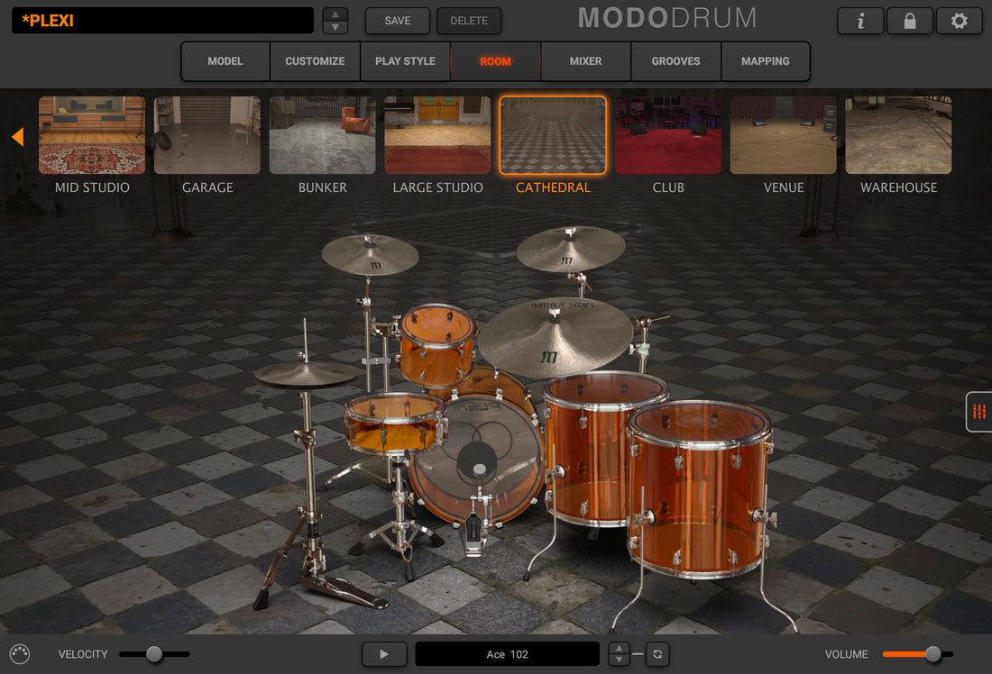Image resolution: width=992 pixels, height=674 pixels.
Task: Click the hi-hat cymbal
Action: (x=307, y=374)
